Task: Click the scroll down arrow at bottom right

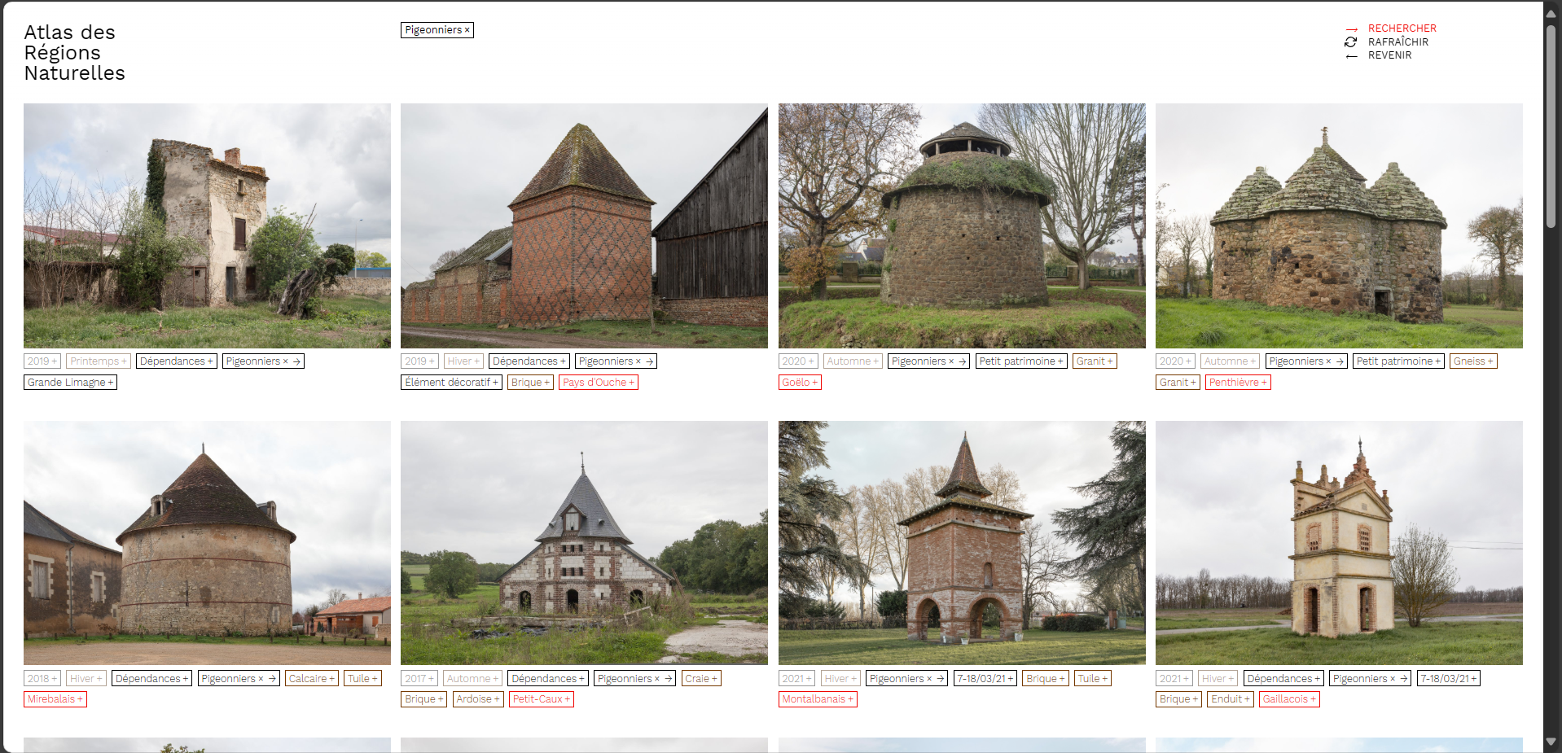Action: pos(1551,742)
